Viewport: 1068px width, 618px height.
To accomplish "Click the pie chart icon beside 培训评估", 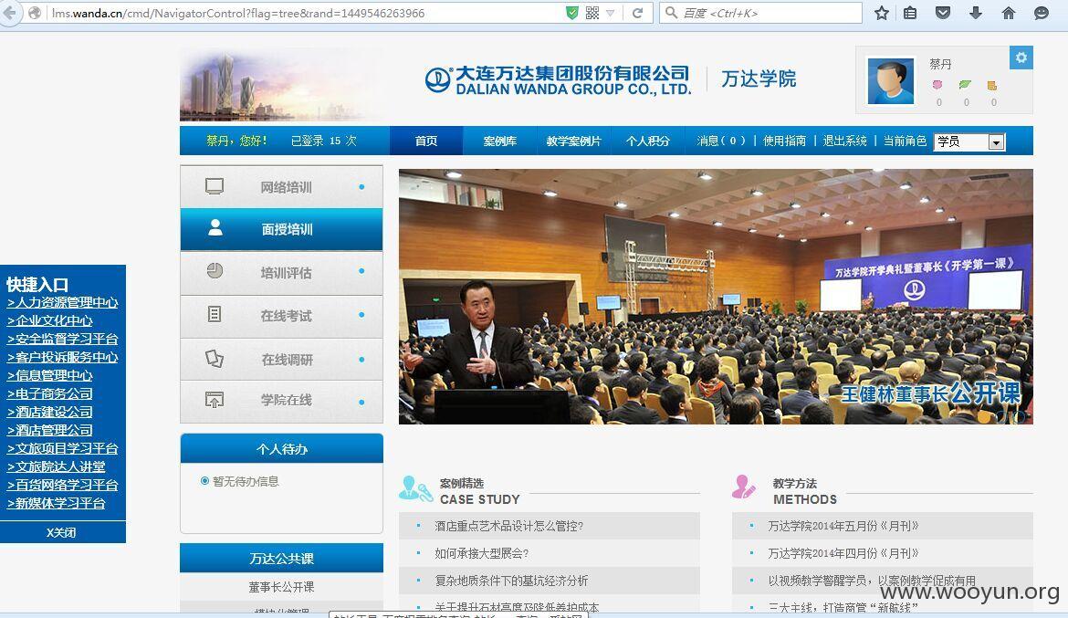I will pos(215,270).
